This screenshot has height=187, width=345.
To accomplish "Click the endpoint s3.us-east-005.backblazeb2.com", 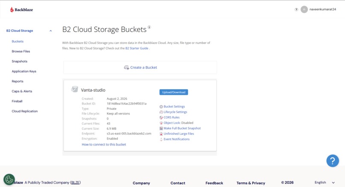I will [129, 134].
